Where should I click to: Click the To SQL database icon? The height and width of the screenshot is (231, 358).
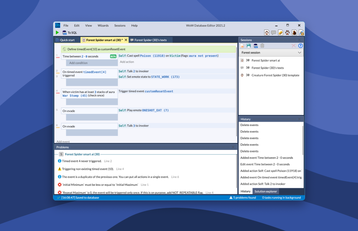[x=64, y=32]
